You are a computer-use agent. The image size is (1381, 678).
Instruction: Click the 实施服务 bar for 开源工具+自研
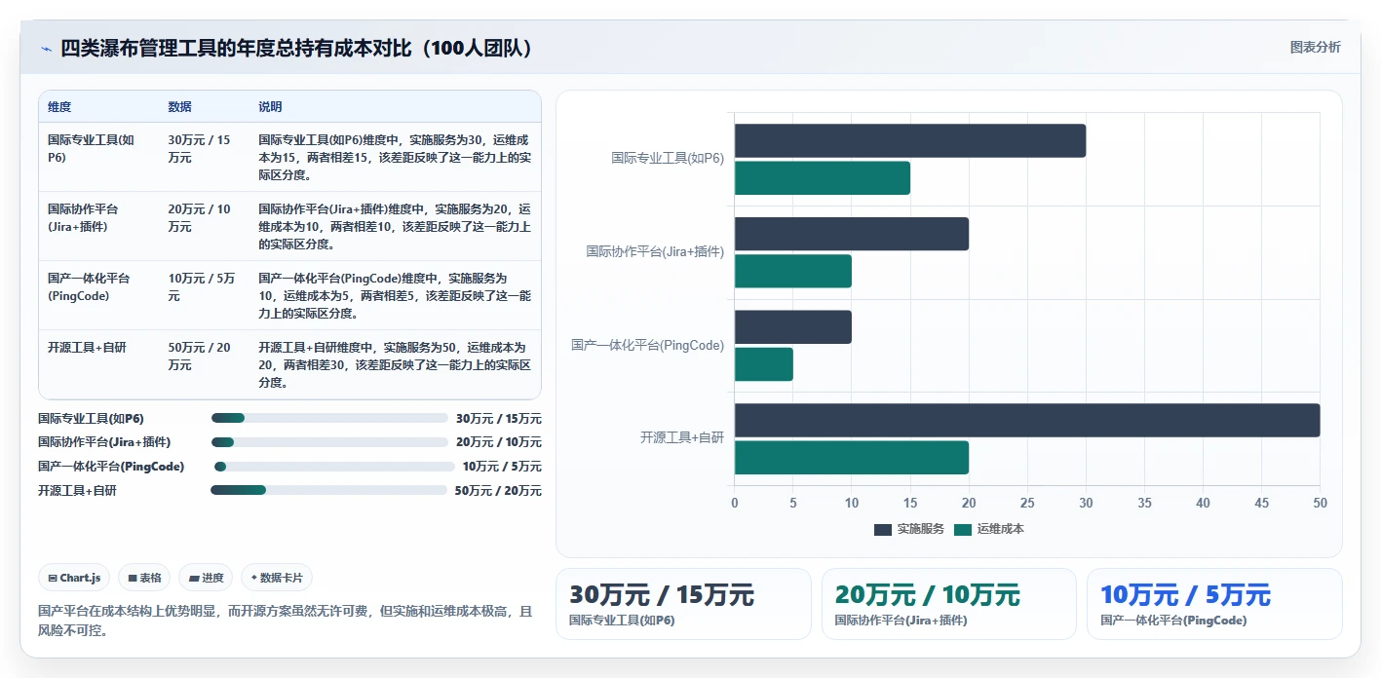1027,420
